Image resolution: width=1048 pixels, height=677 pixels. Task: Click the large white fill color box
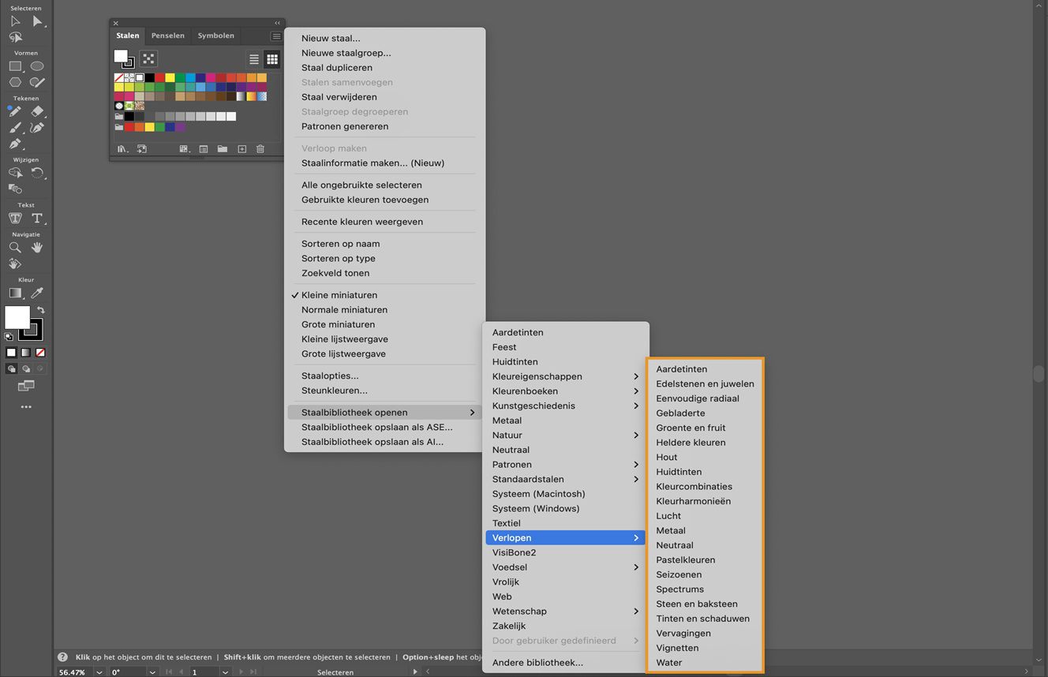[x=17, y=317]
